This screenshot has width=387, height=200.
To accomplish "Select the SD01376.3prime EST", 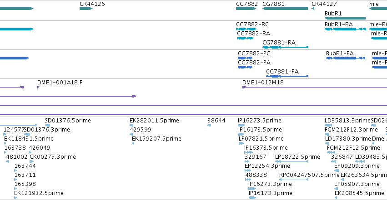I will (27, 134).
